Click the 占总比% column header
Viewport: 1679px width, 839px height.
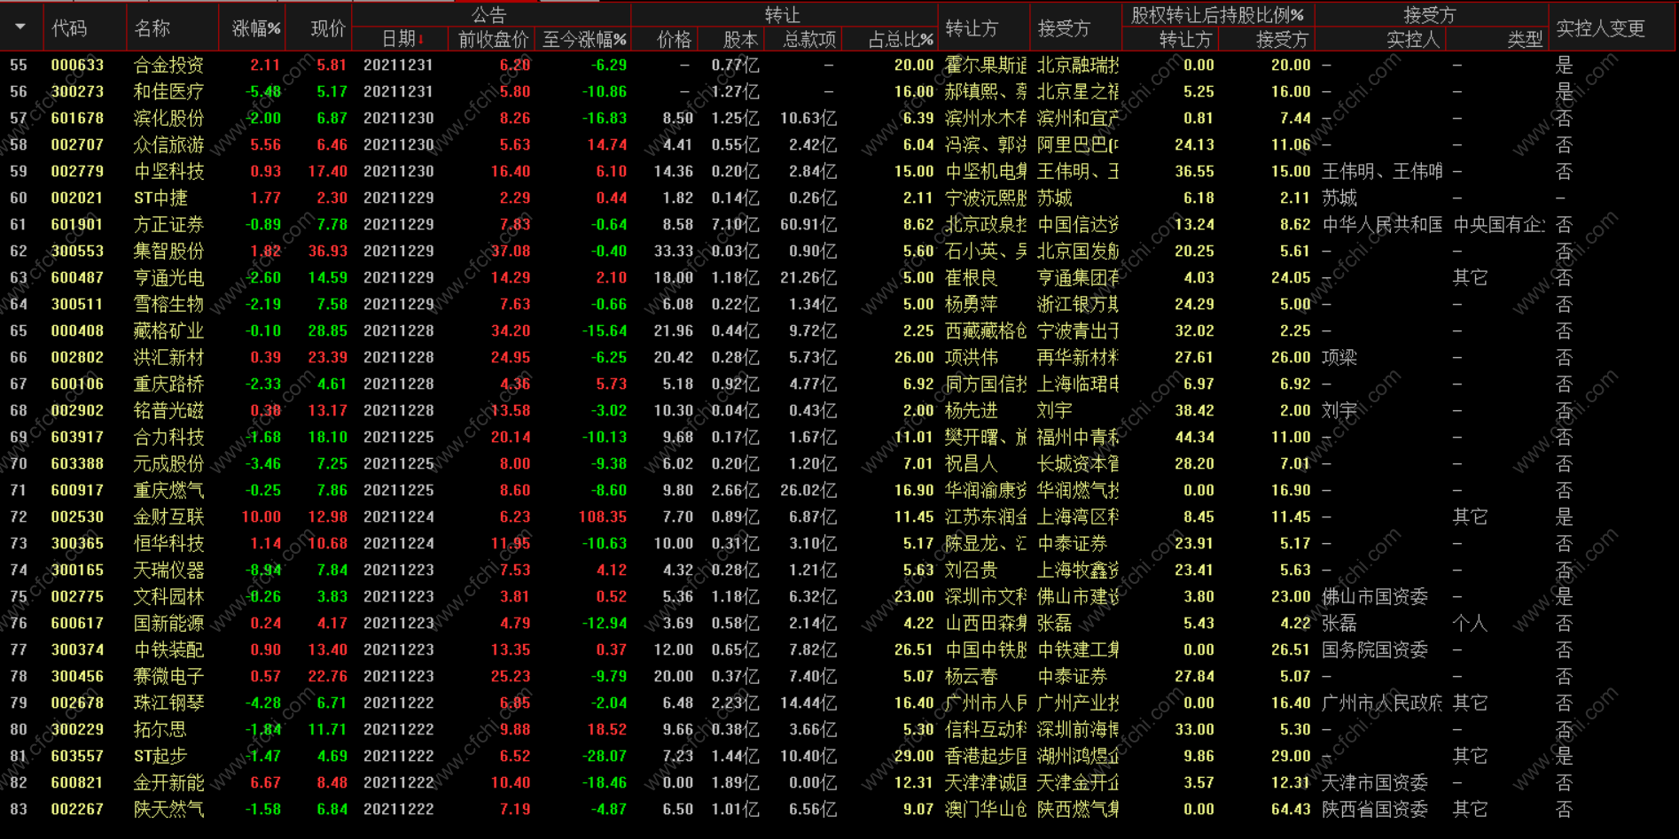[901, 39]
